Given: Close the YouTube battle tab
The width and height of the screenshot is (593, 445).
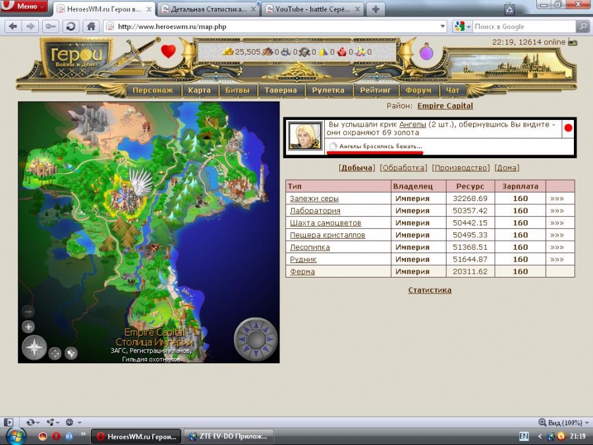Looking at the screenshot, I should click(x=357, y=9).
